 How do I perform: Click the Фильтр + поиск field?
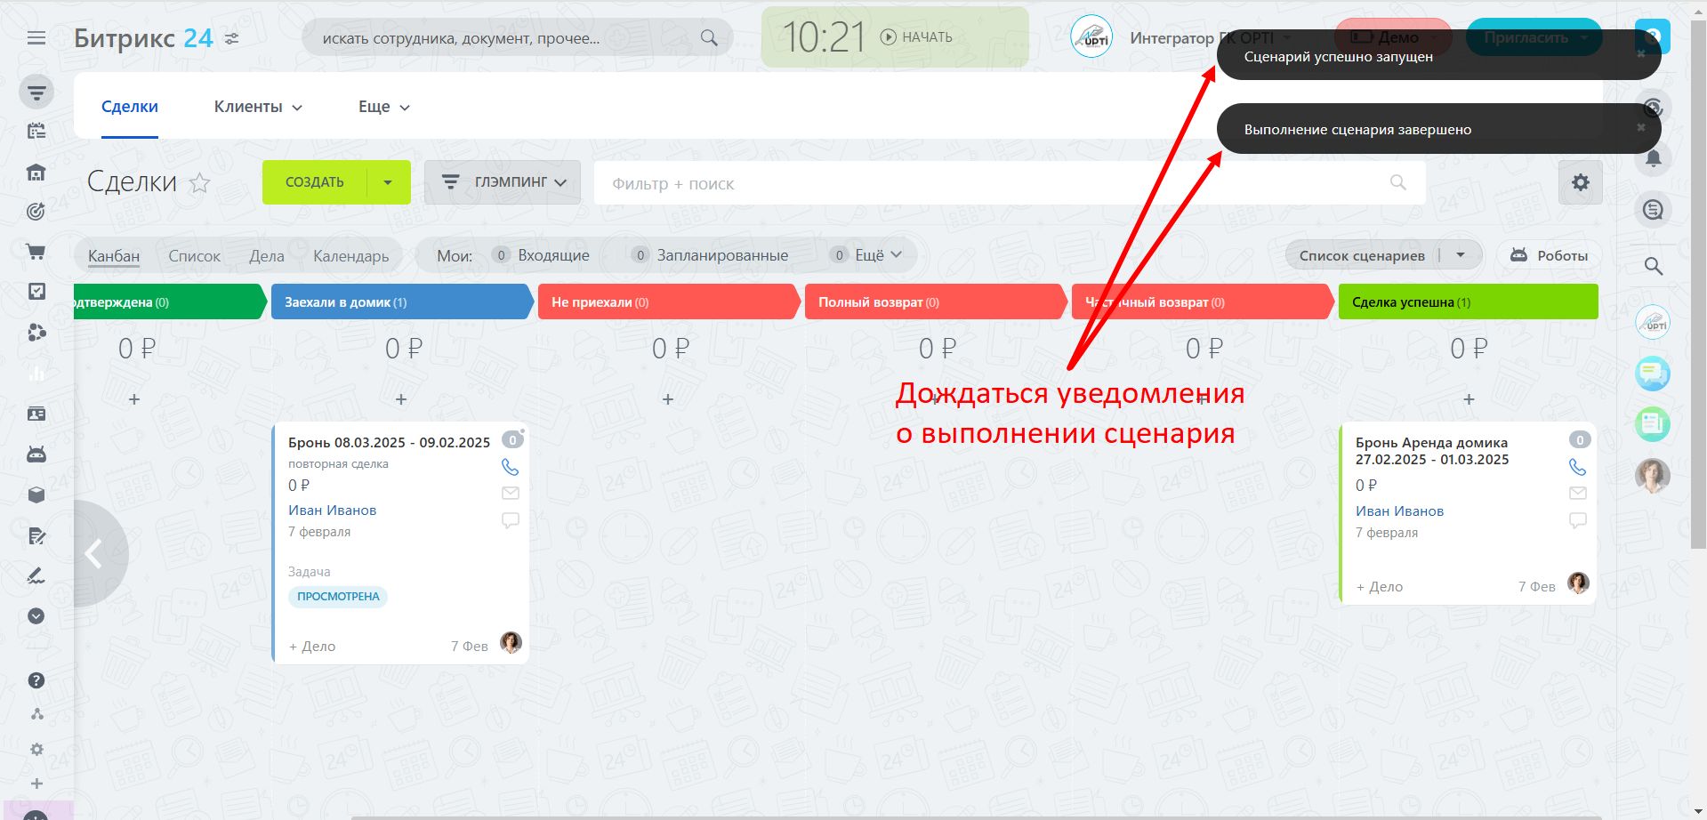(1010, 183)
